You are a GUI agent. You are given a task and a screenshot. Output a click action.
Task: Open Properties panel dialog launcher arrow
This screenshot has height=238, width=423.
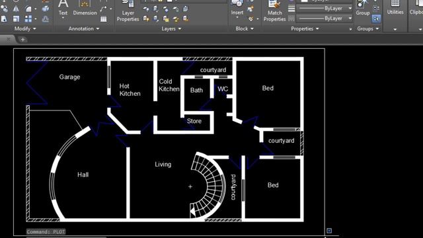(350, 29)
